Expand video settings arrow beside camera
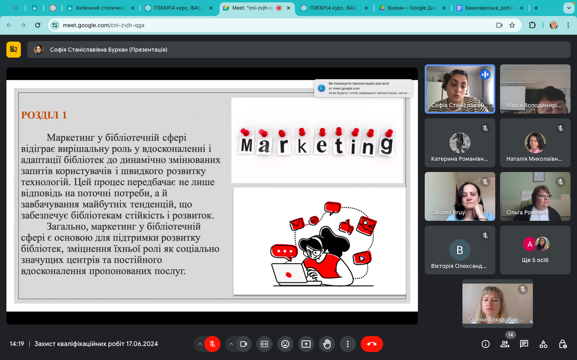The width and height of the screenshot is (577, 360). (x=231, y=344)
